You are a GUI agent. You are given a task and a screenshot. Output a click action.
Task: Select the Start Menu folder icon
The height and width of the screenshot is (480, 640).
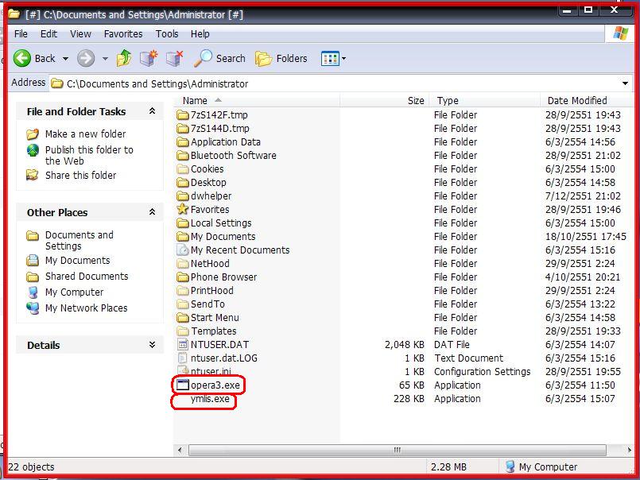(183, 317)
